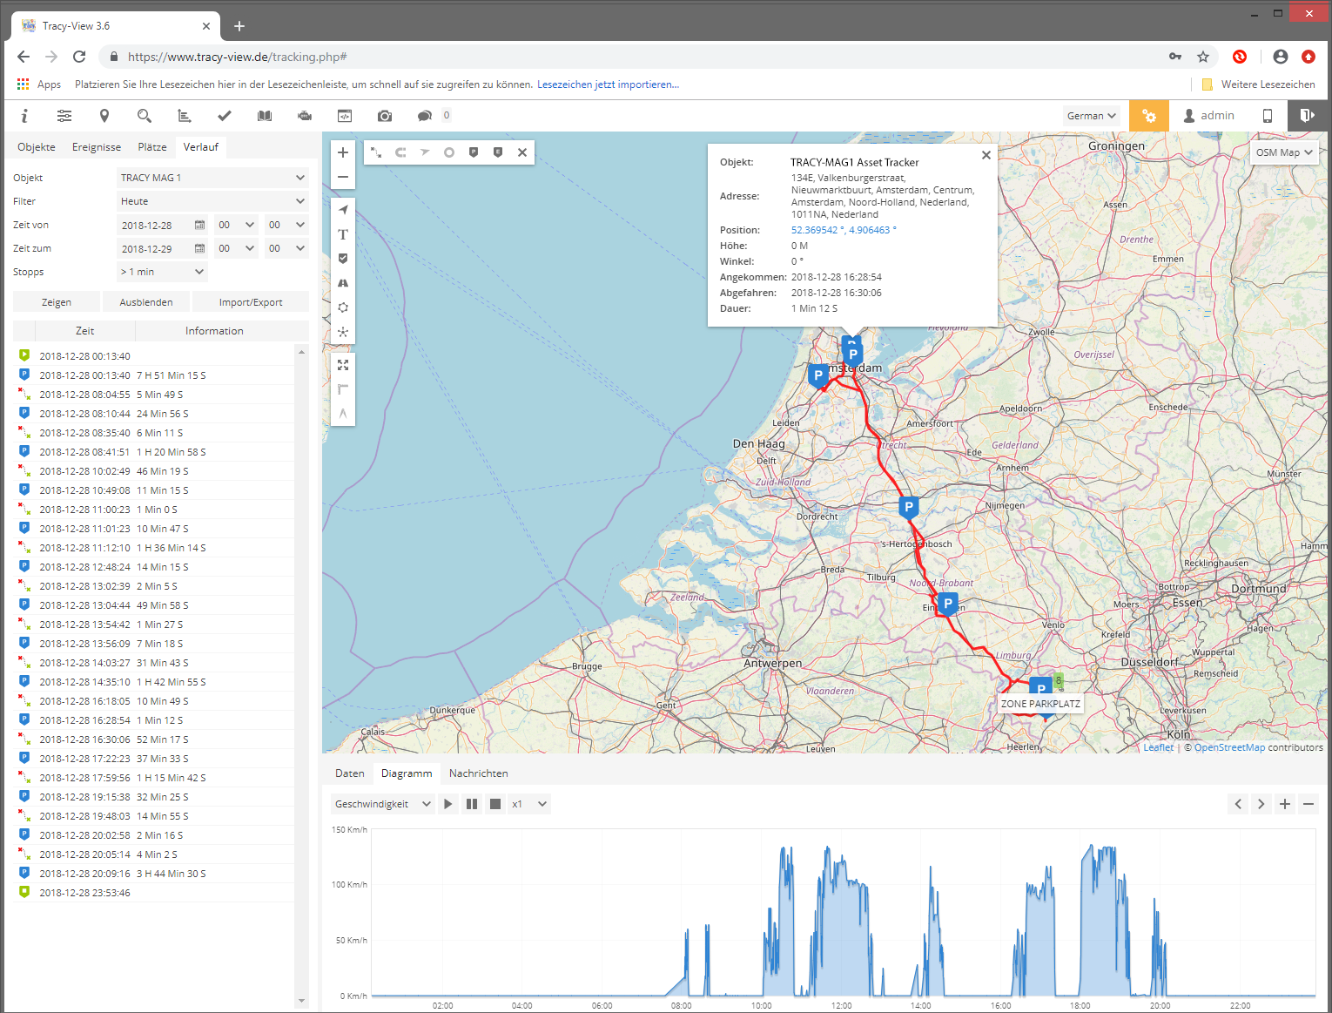
Task: Open the Zeit von minute dropdown
Action: [286, 225]
